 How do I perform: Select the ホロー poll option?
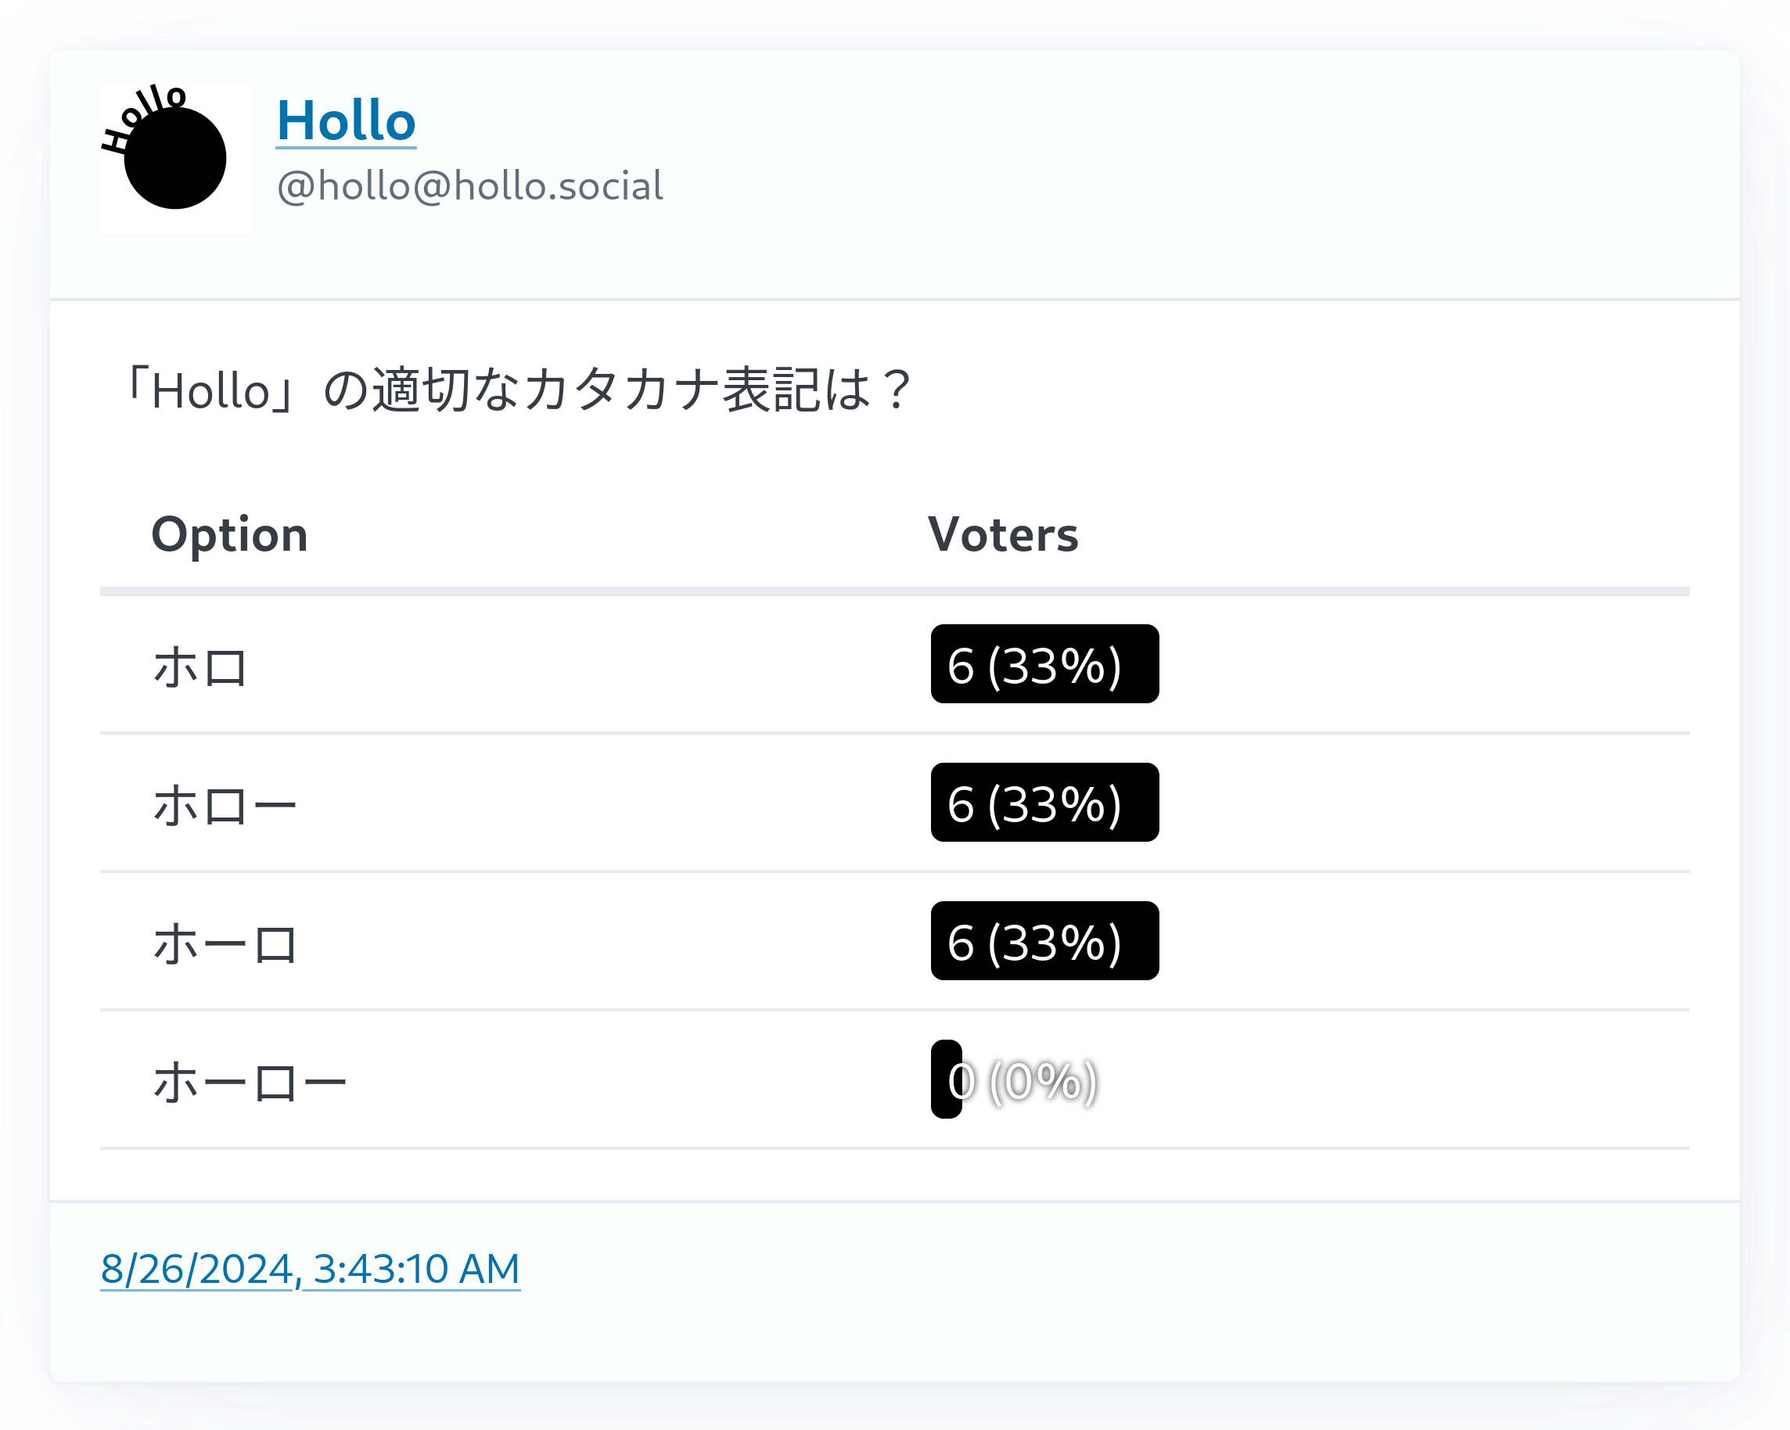click(x=225, y=806)
